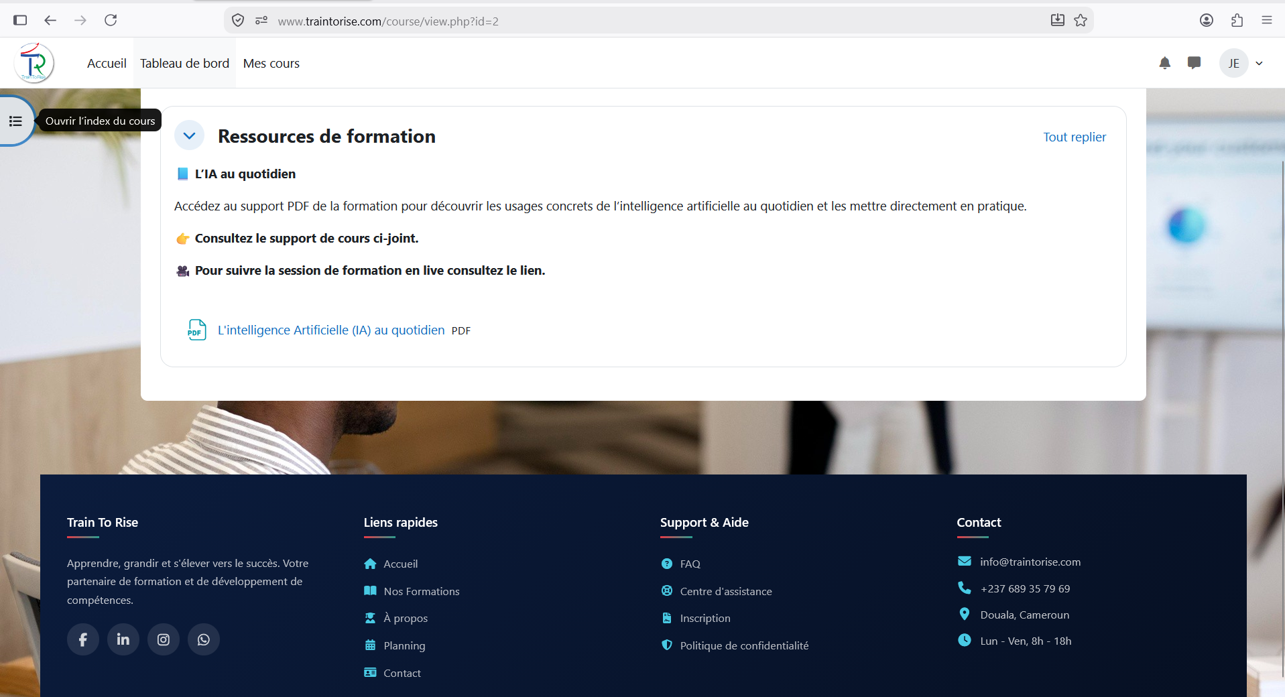Open Politique de confidentialité link
This screenshot has width=1285, height=697.
pyautogui.click(x=744, y=645)
